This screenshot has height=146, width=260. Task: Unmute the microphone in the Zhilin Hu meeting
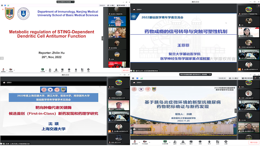(3, 70)
